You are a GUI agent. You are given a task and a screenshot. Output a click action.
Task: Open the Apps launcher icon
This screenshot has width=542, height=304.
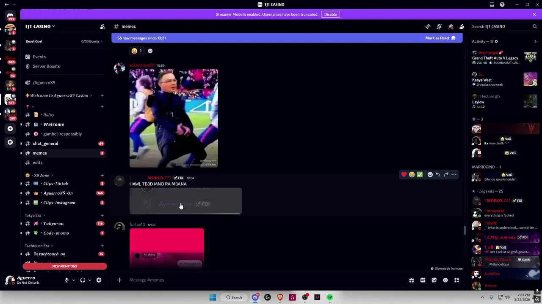click(456, 280)
